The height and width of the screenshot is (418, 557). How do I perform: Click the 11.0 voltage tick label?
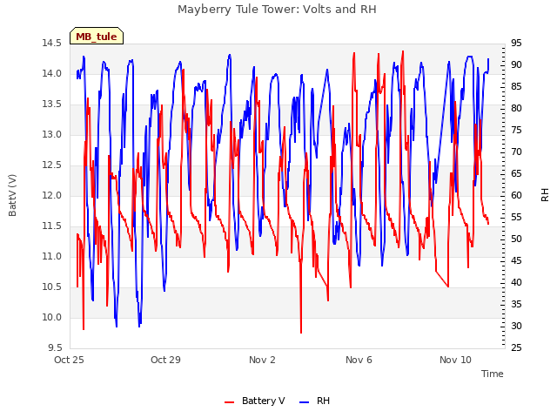tap(52, 257)
